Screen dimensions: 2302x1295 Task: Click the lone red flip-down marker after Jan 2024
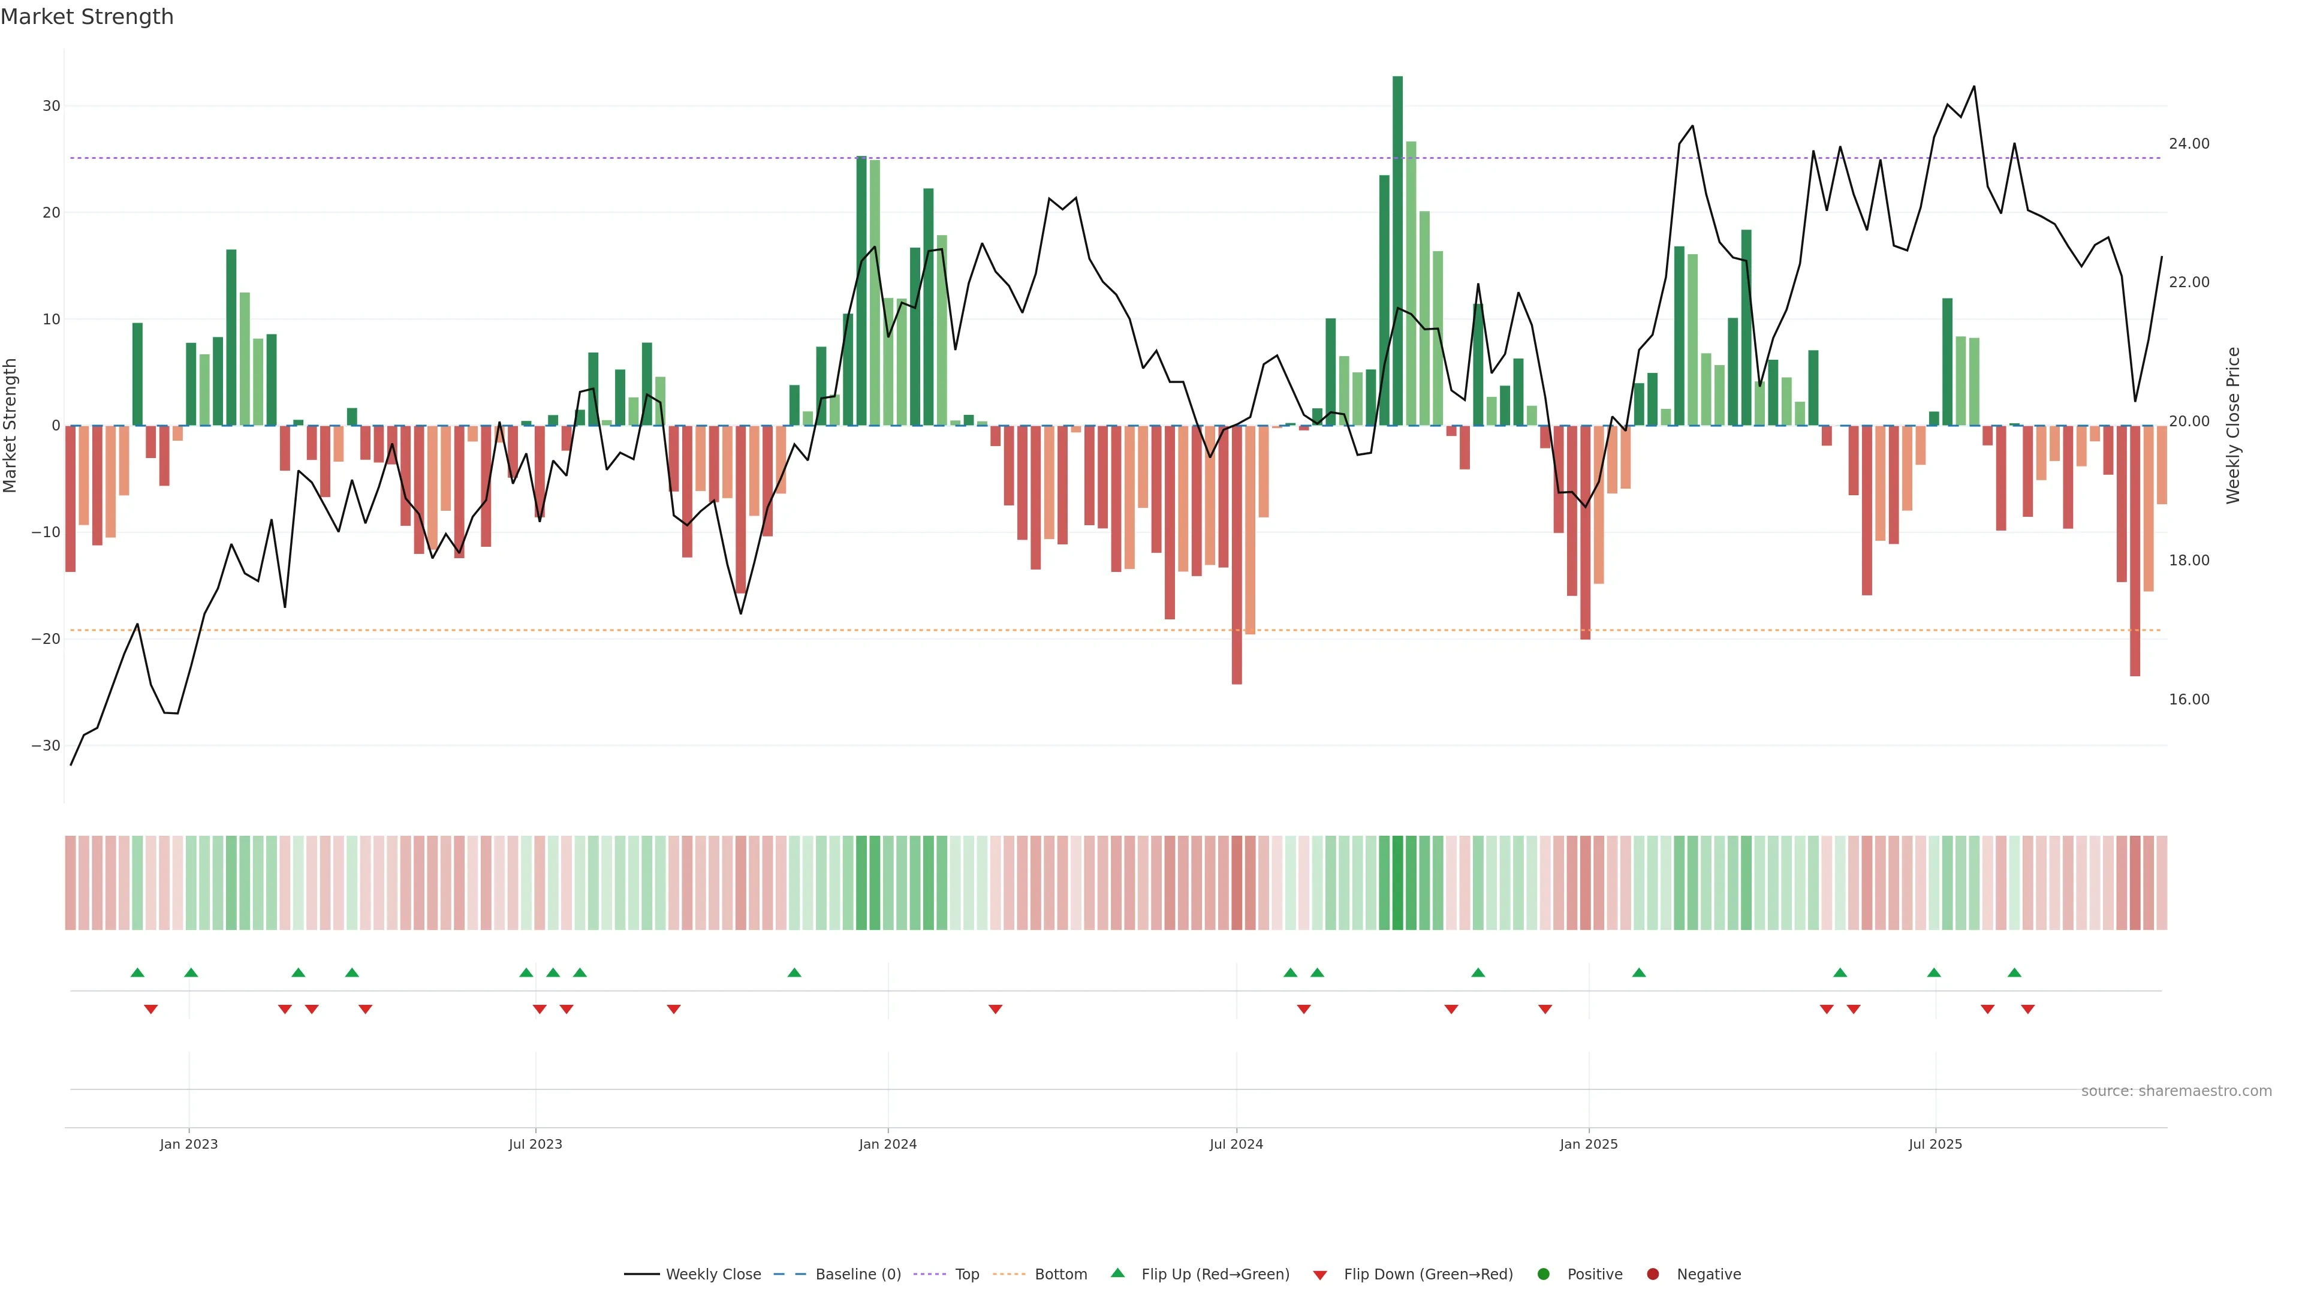pyautogui.click(x=996, y=1009)
